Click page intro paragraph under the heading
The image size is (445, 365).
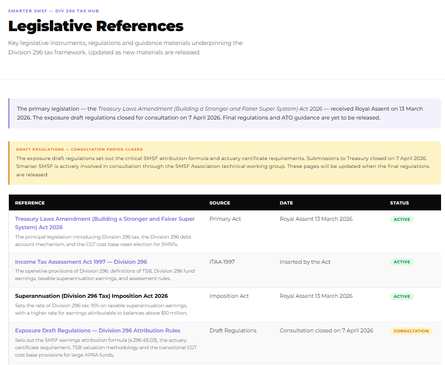pos(125,47)
